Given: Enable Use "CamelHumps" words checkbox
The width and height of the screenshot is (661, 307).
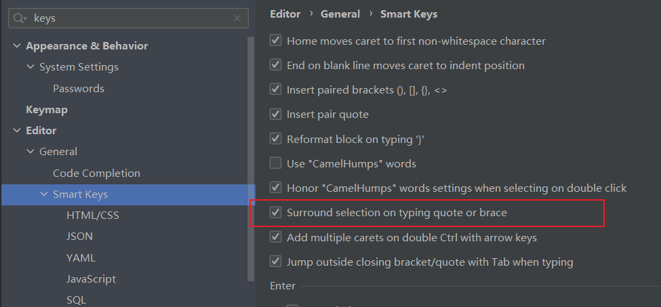Looking at the screenshot, I should (276, 163).
